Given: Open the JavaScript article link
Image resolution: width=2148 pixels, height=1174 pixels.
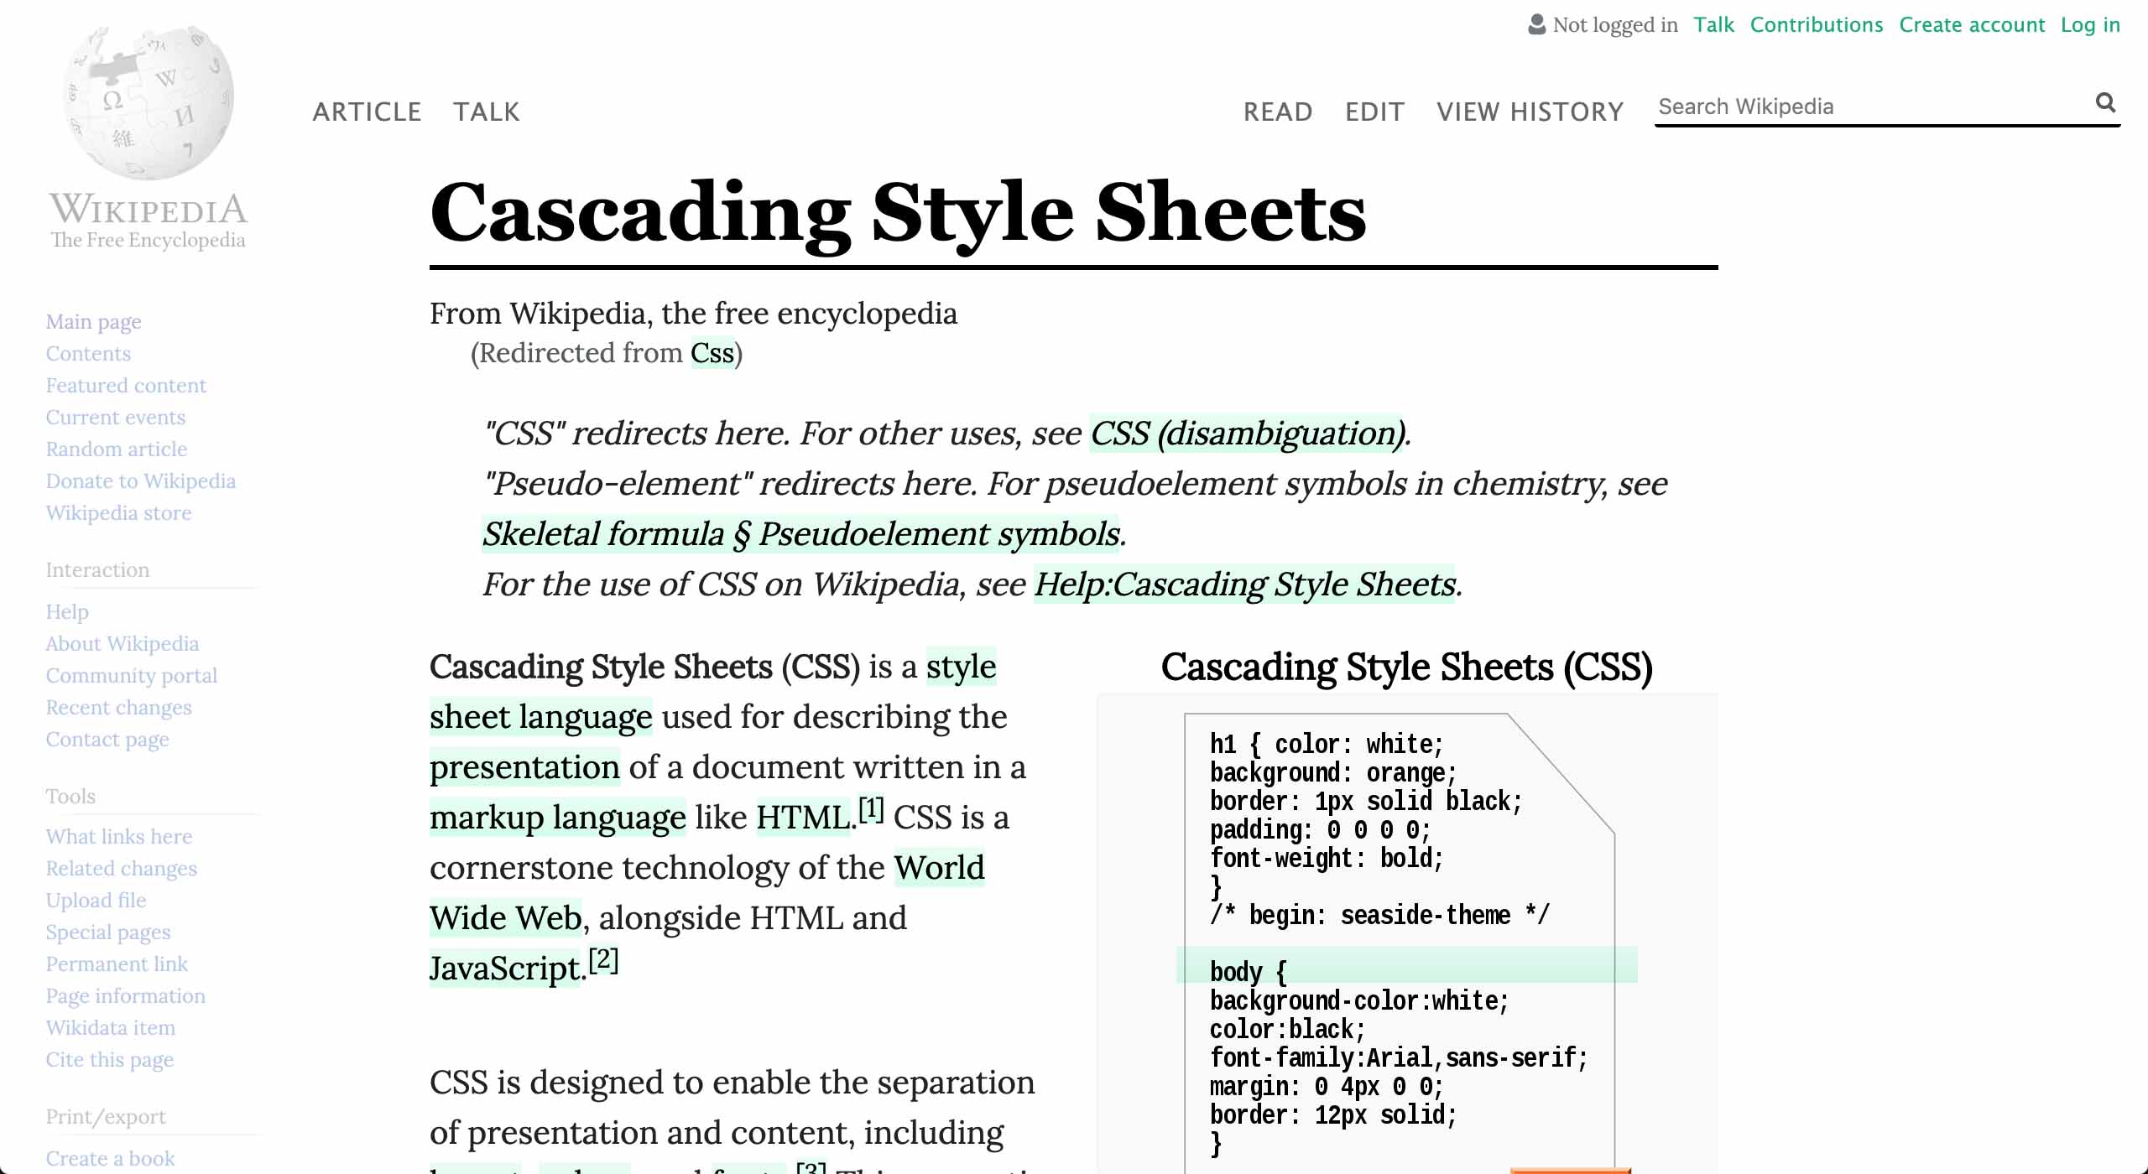Looking at the screenshot, I should coord(504,969).
